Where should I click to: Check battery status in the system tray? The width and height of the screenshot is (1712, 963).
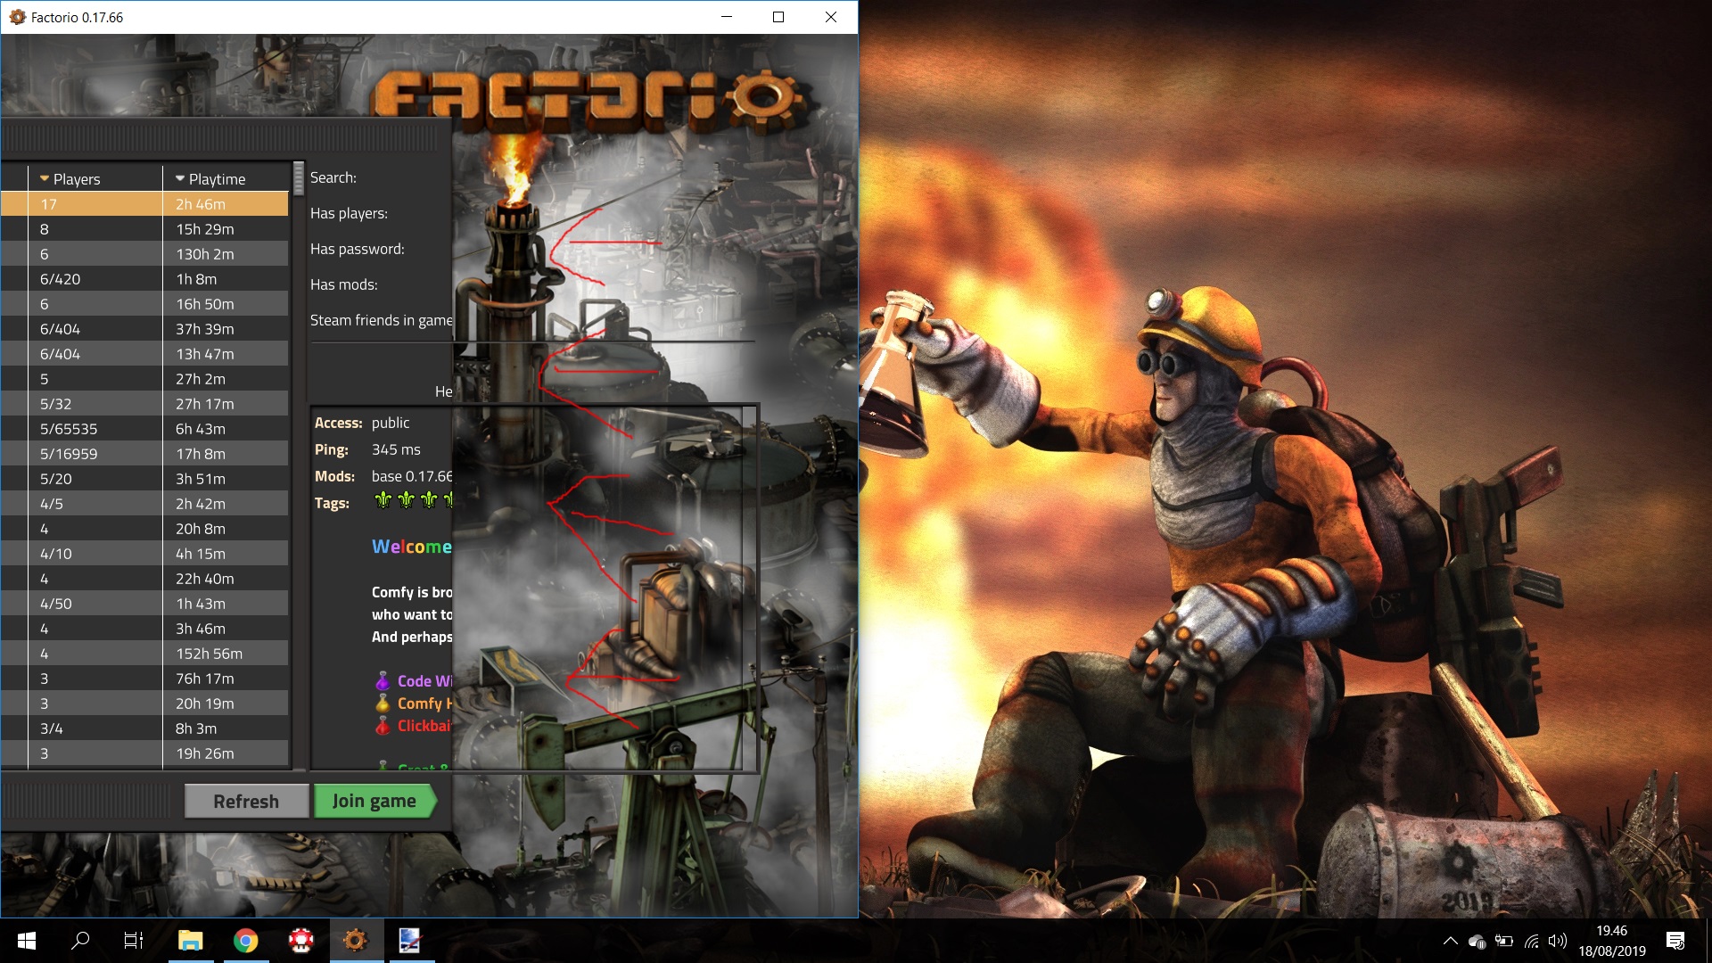pos(1504,941)
